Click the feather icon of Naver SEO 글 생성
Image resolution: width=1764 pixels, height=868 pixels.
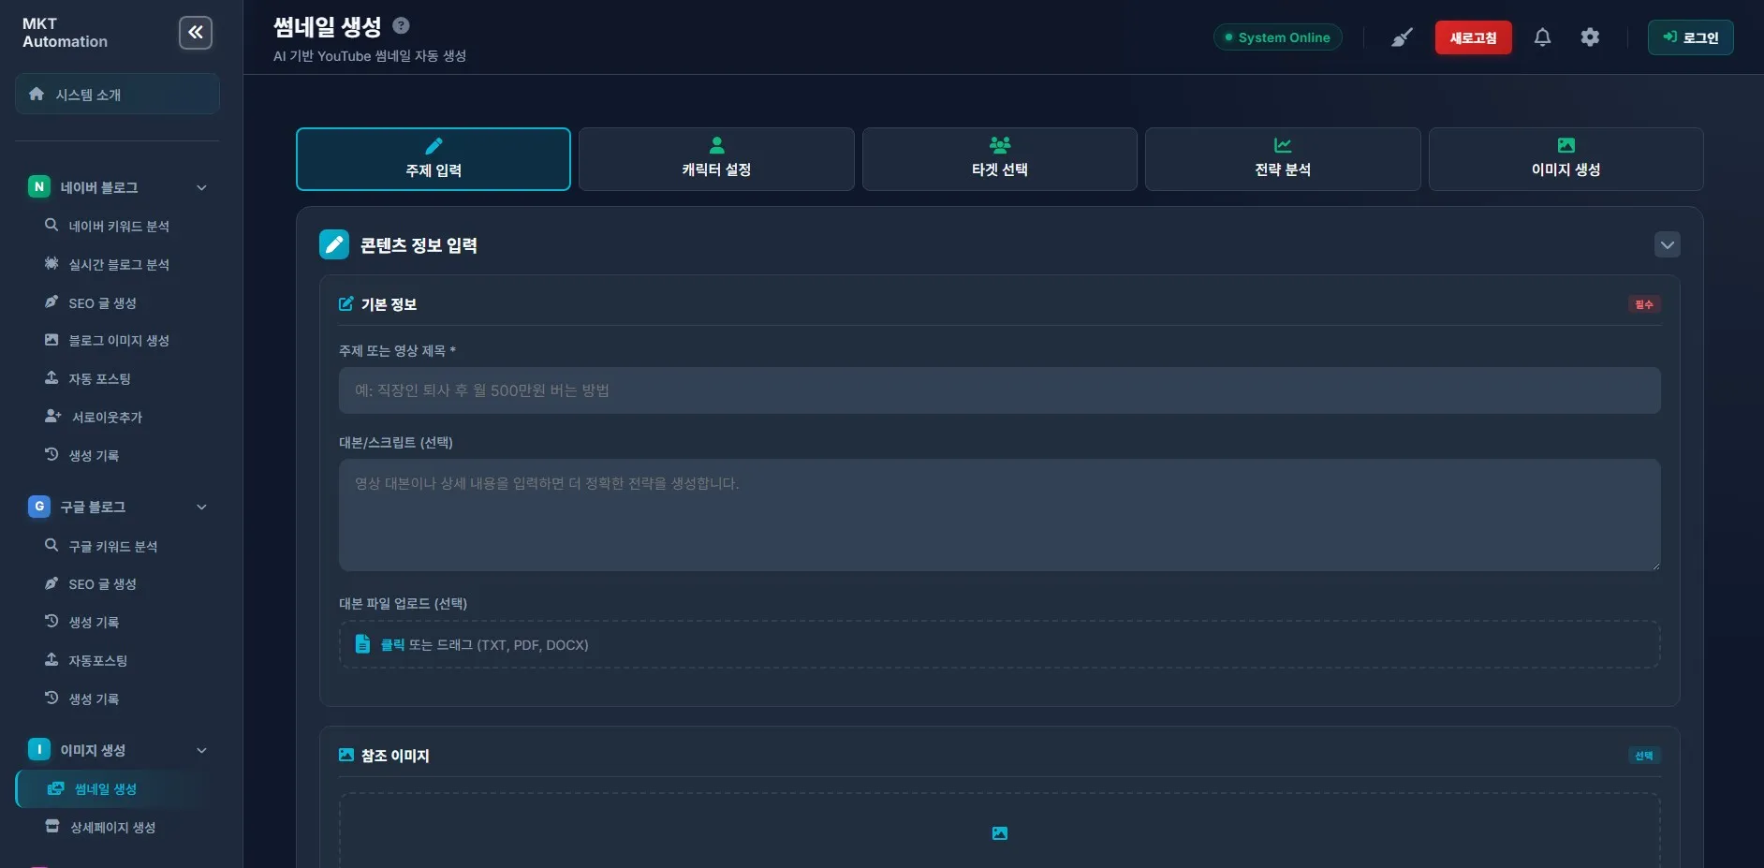[x=51, y=302]
